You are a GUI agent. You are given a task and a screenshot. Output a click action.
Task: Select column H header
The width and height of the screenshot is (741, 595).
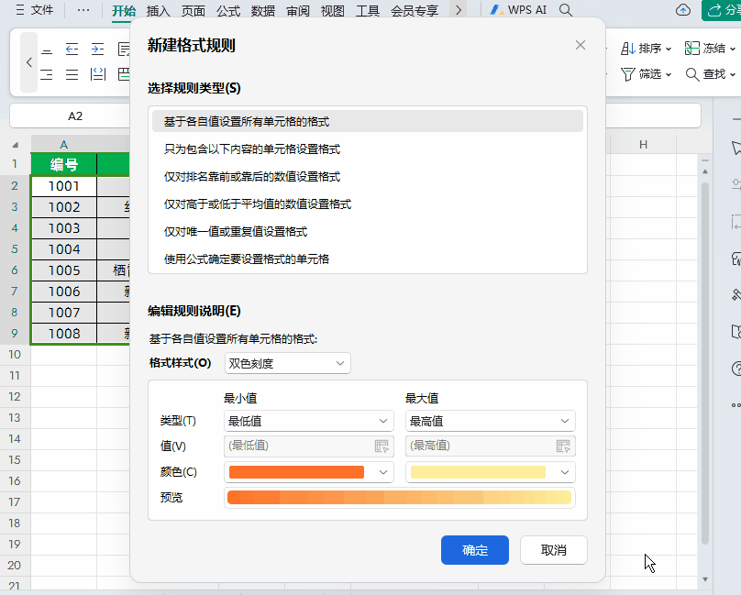(643, 145)
